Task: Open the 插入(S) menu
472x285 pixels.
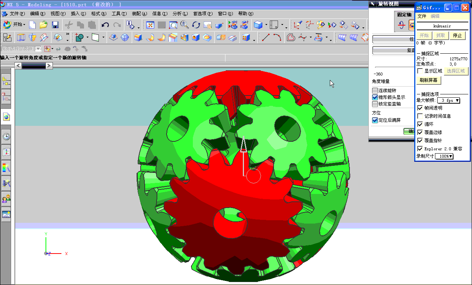Action: click(x=78, y=14)
